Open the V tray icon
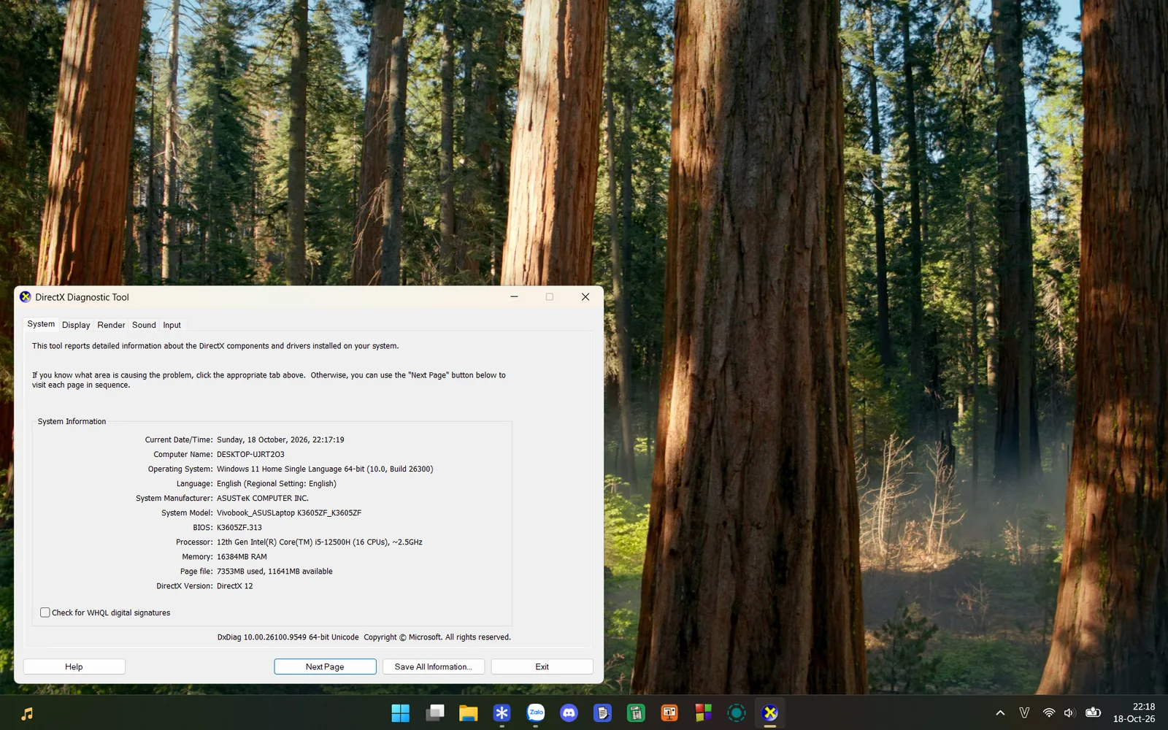This screenshot has width=1168, height=730. tap(1024, 713)
